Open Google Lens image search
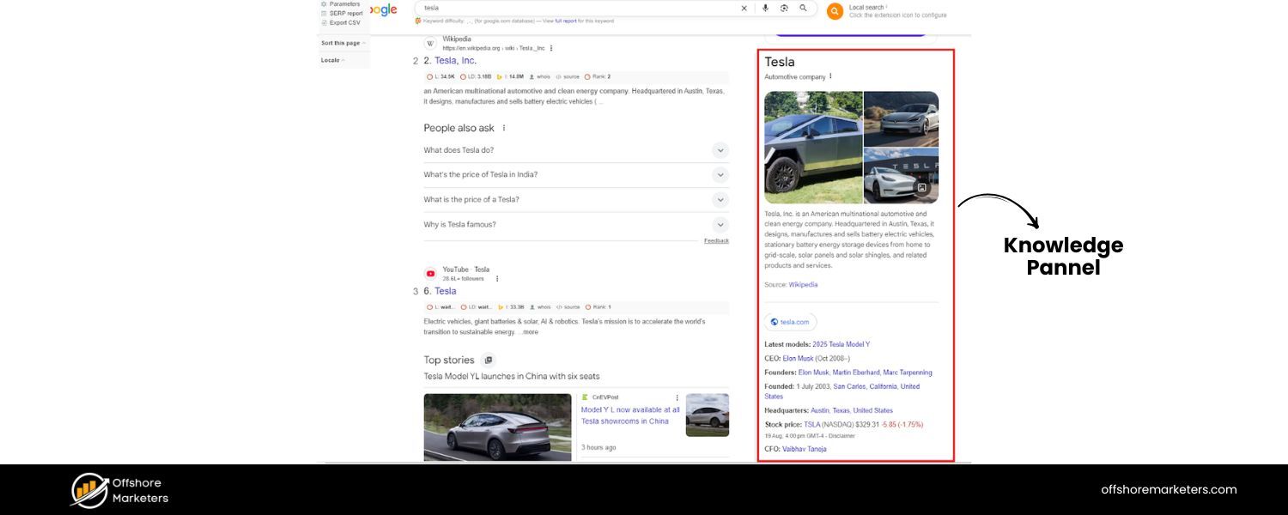Image resolution: width=1288 pixels, height=515 pixels. pos(784,8)
